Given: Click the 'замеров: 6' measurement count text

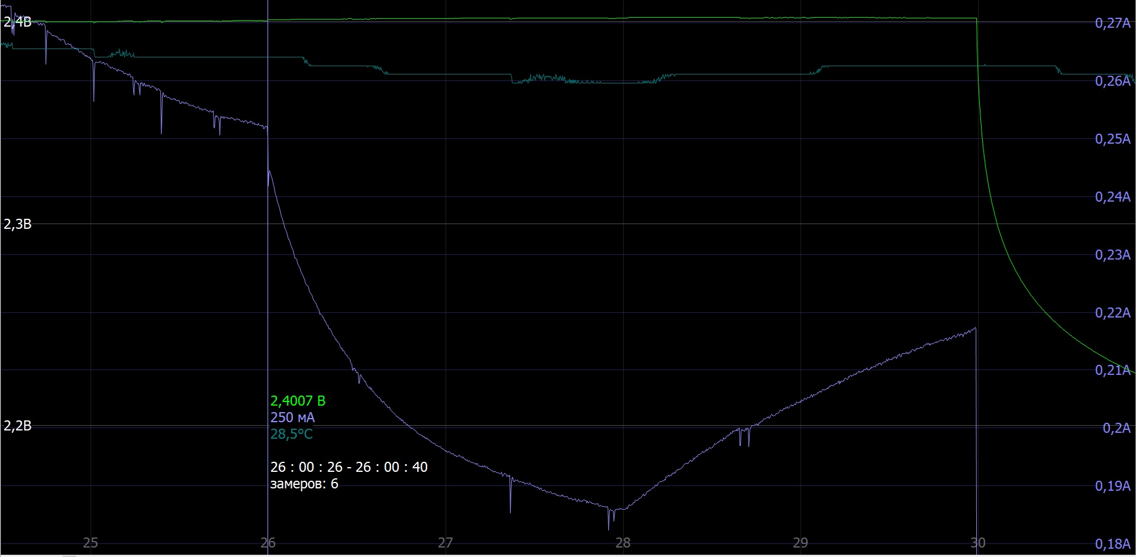Looking at the screenshot, I should point(304,484).
